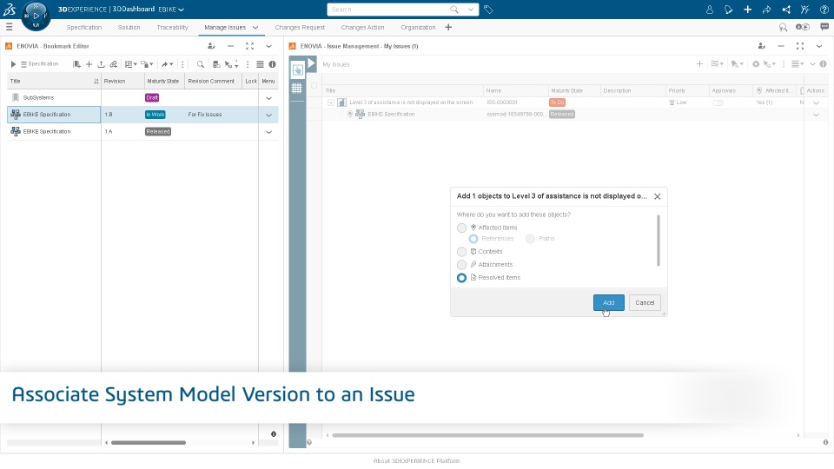Close the Add objects dialog
This screenshot has width=834, height=469.
pos(658,196)
